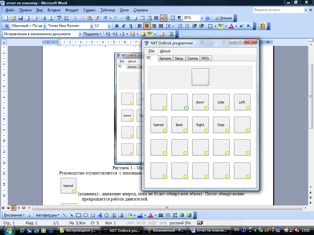The height and width of the screenshot is (235, 314).
Task: Open About menu in NXT OnBrick programmer
Action: pos(165,51)
